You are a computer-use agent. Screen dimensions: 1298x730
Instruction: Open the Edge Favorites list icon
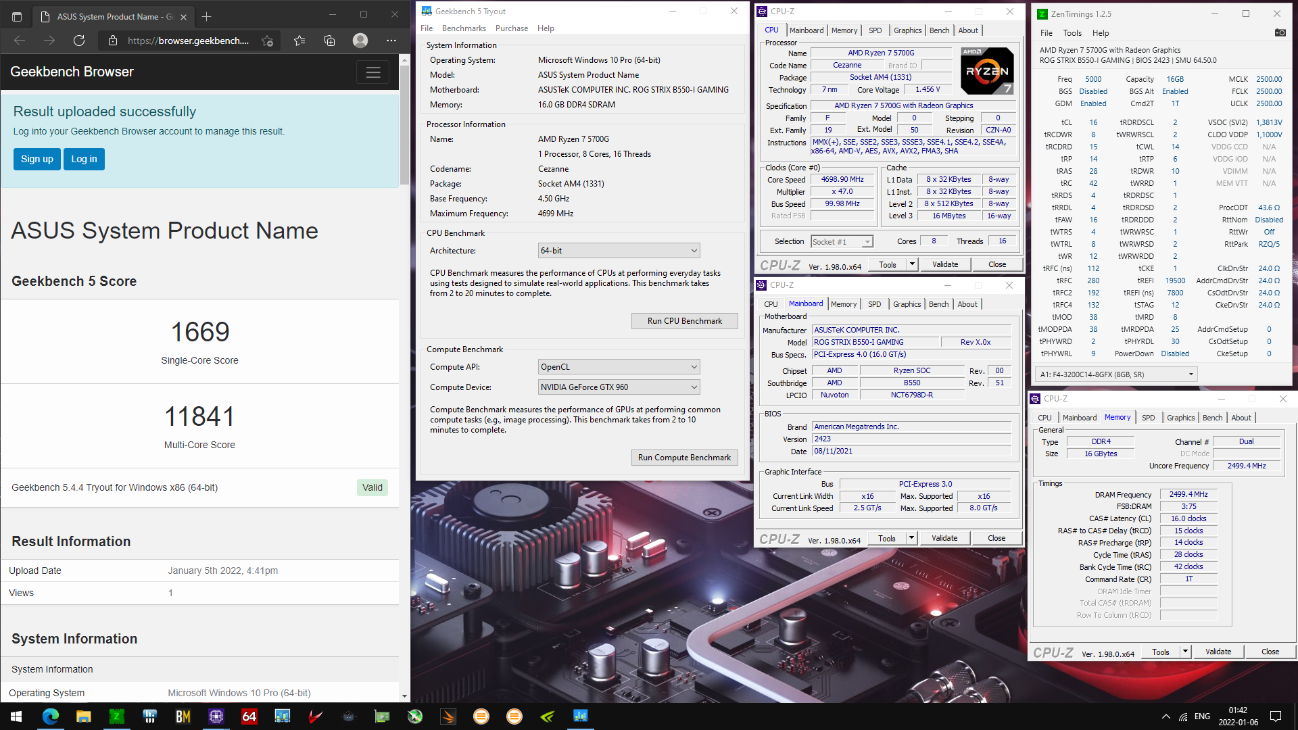coord(299,41)
